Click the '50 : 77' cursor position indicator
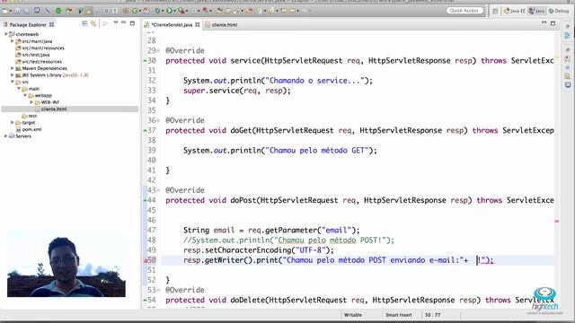The height and width of the screenshot is (323, 575). (x=433, y=315)
